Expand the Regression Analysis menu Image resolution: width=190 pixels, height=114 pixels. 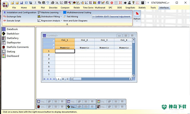coord(50,21)
